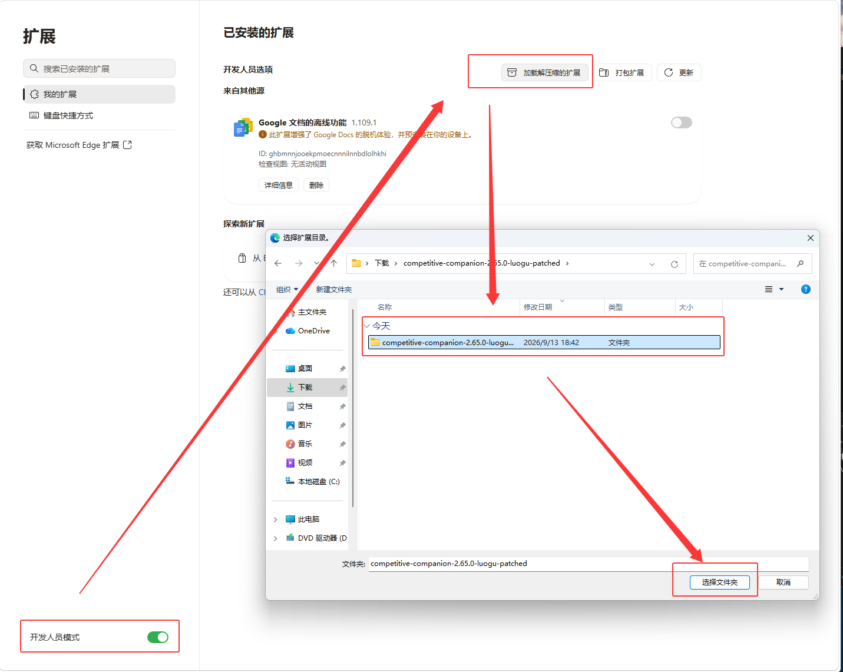
Task: Go back in the folder picker dialog
Action: point(278,263)
